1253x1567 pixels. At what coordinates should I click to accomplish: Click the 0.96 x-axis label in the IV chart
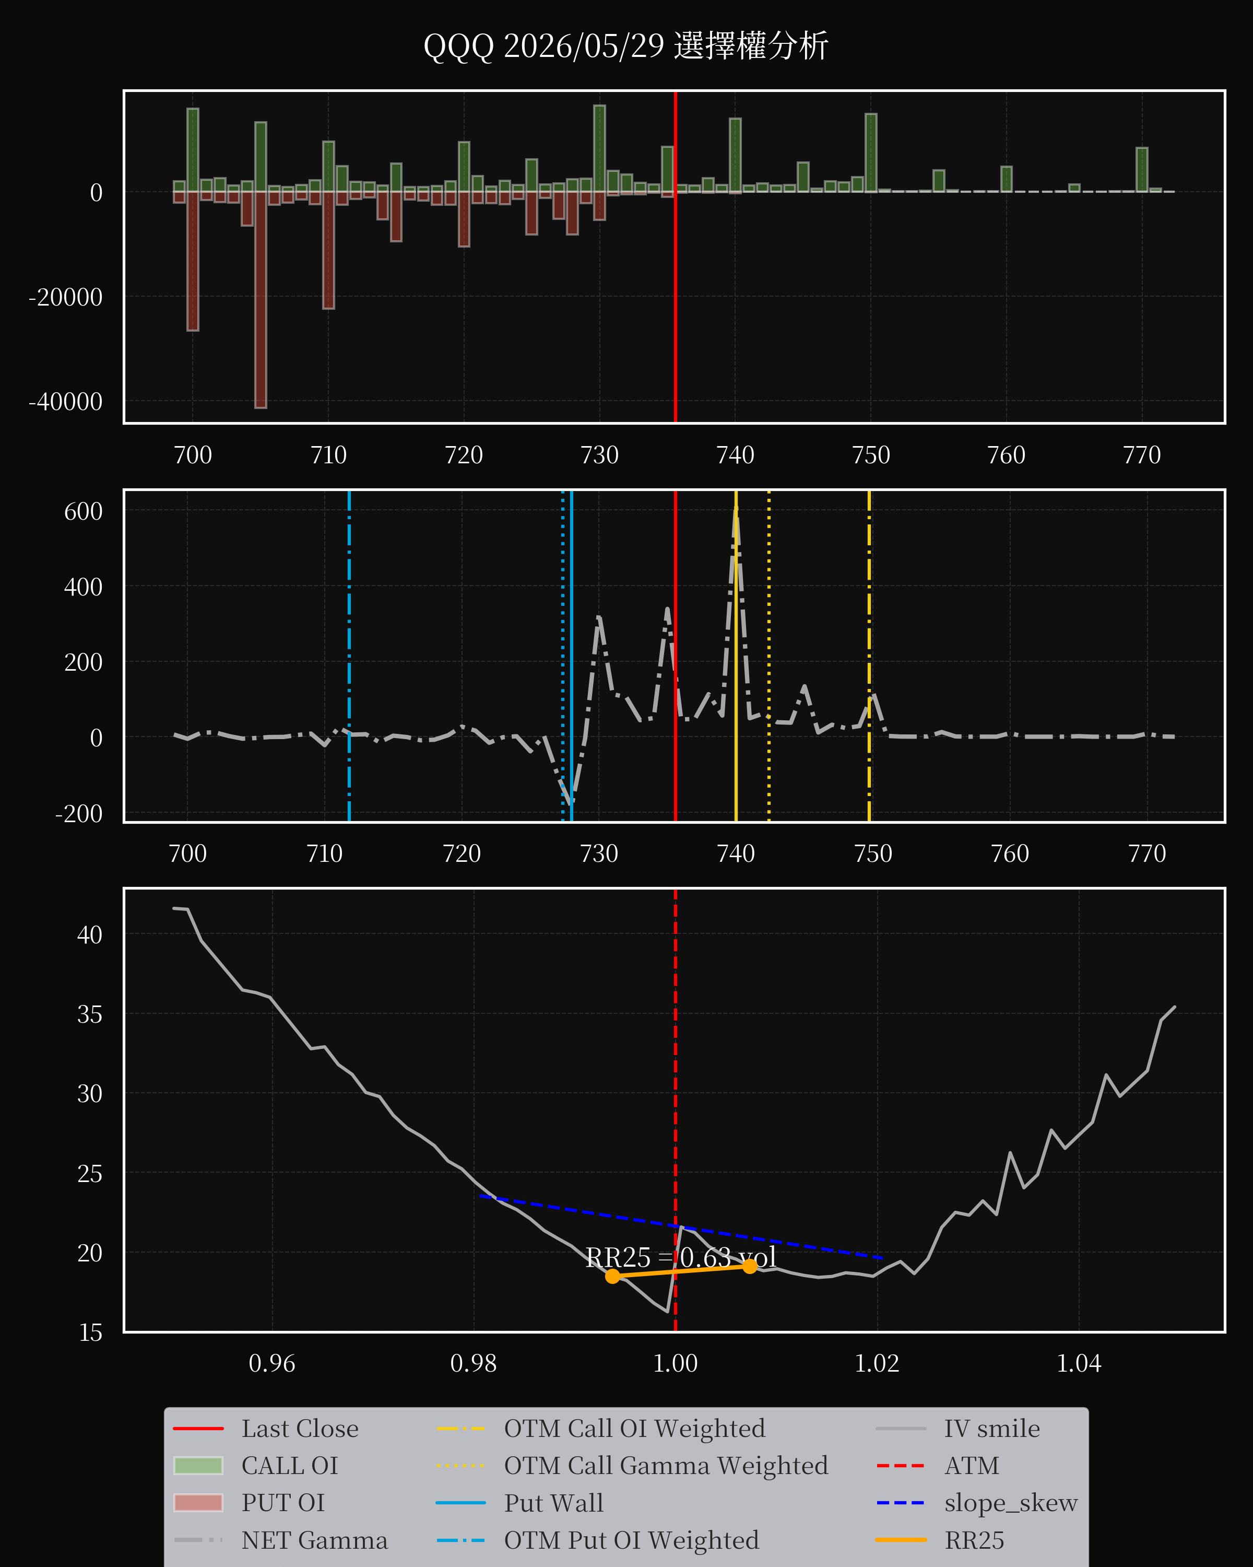(x=271, y=1363)
